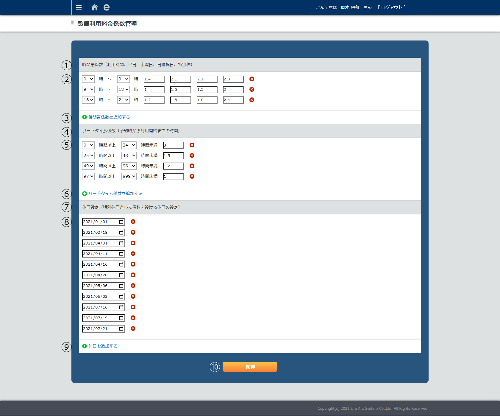Screen dimensions: 500x416
Task: Click the 2.8 special holiday coefficient field
Action: 233,79
